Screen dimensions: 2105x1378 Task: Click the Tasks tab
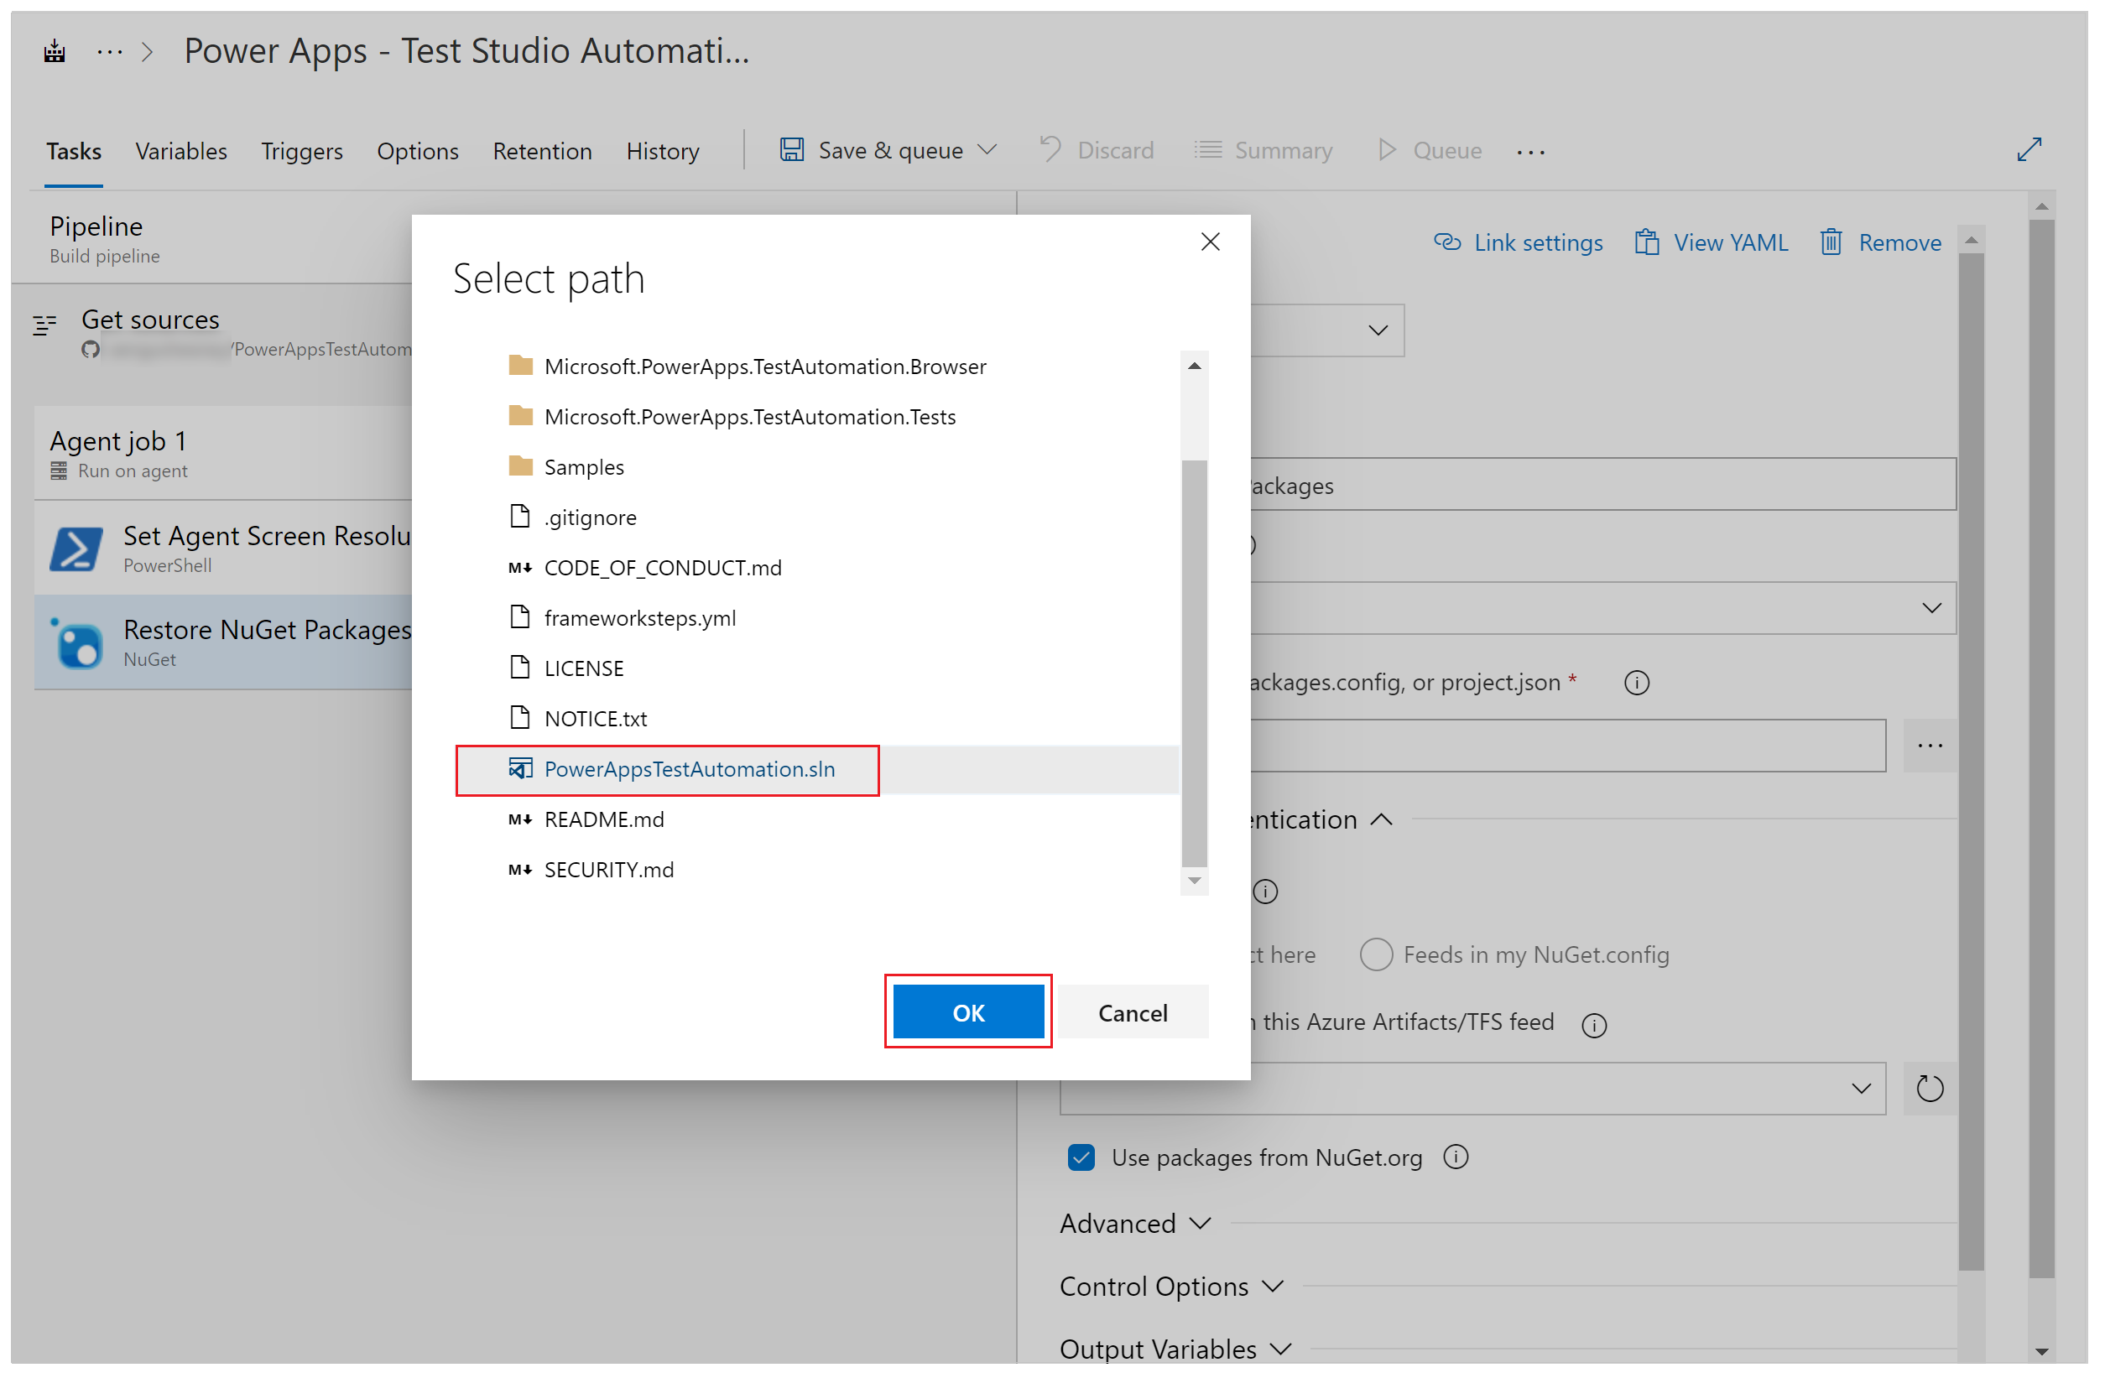(72, 149)
